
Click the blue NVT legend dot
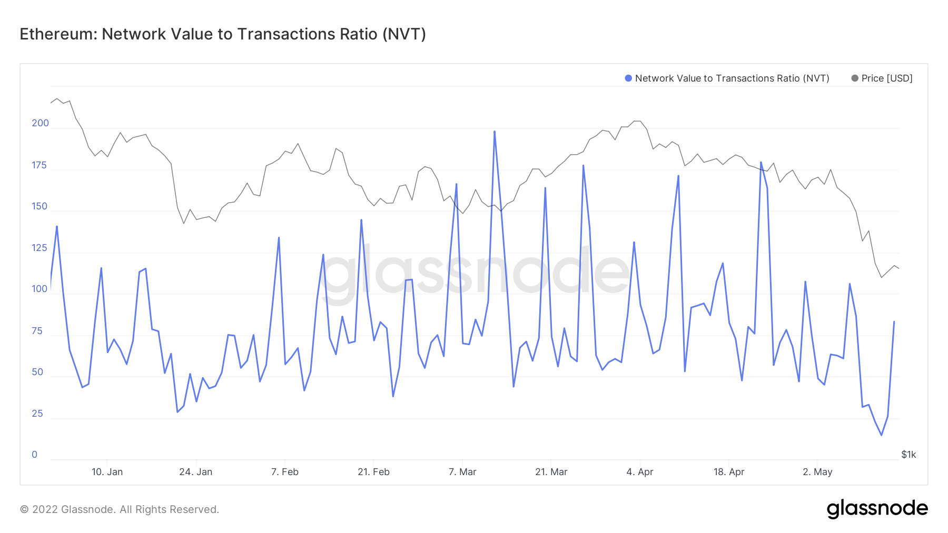(628, 78)
